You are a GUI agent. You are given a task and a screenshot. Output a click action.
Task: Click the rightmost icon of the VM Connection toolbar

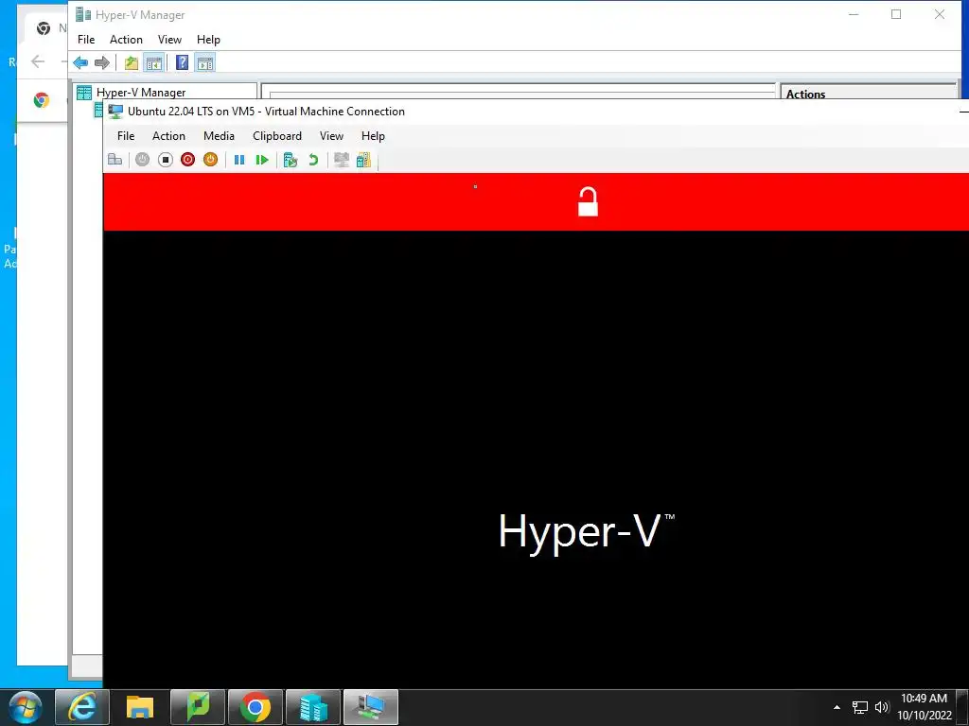pyautogui.click(x=364, y=160)
